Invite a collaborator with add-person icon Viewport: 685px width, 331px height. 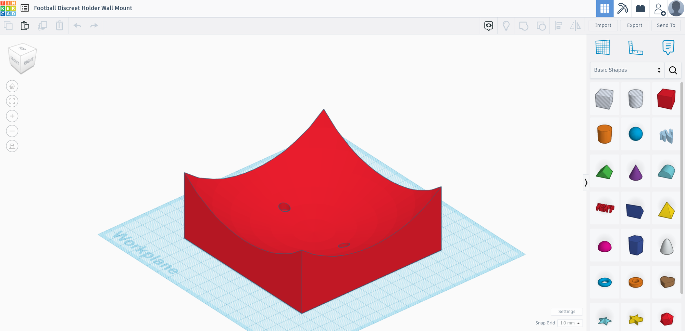coord(659,9)
